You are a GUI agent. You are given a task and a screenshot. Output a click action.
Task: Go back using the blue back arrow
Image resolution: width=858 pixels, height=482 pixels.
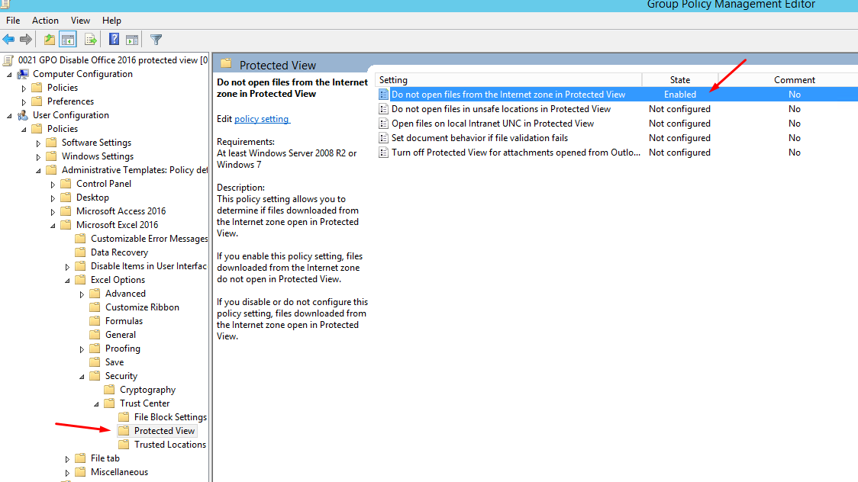(x=8, y=40)
